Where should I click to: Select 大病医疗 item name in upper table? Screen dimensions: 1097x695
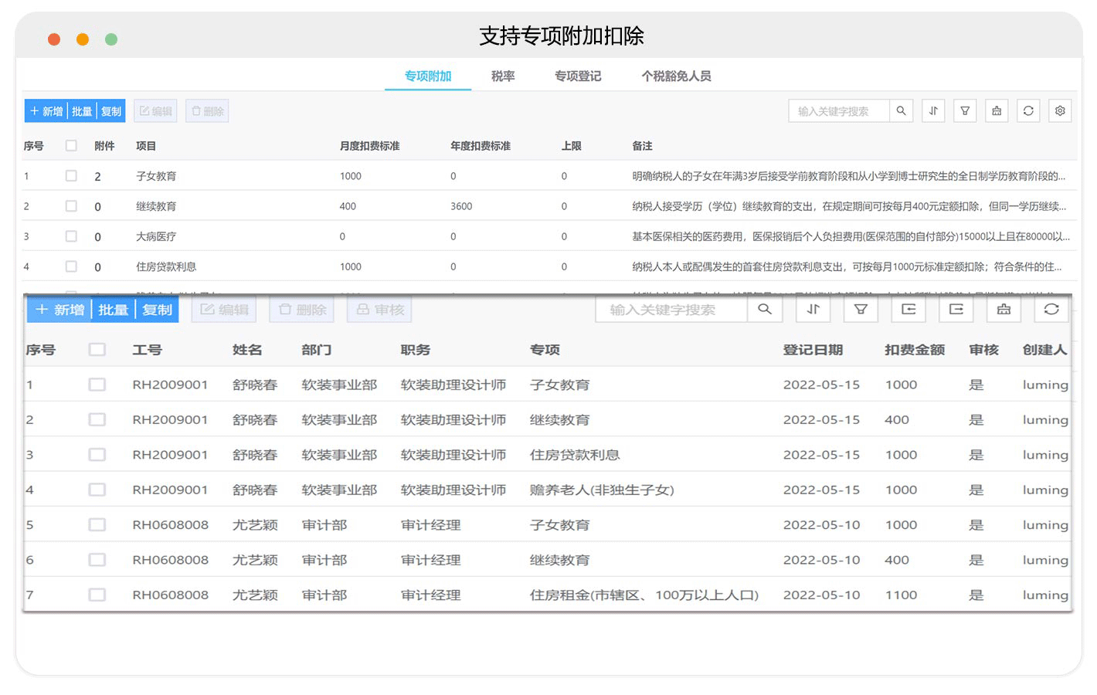point(156,236)
